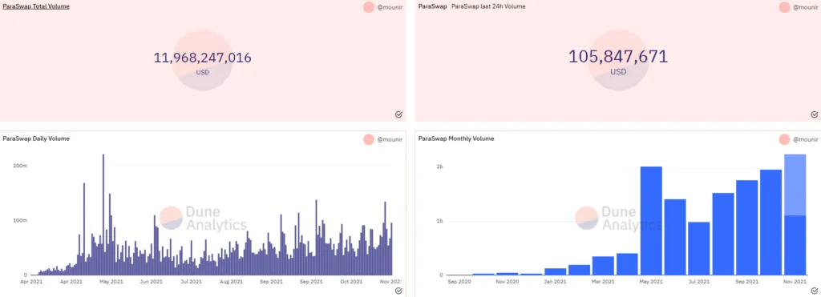The width and height of the screenshot is (821, 297).
Task: Click the ParaSwap Monthly Volume title
Action: 456,138
